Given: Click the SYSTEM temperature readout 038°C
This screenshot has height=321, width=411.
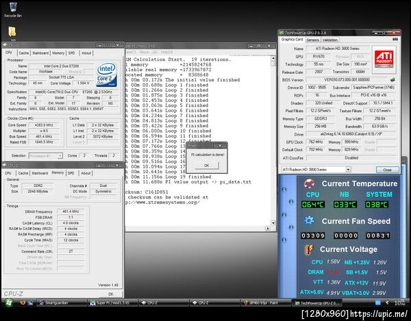Looking at the screenshot, I should click(377, 205).
